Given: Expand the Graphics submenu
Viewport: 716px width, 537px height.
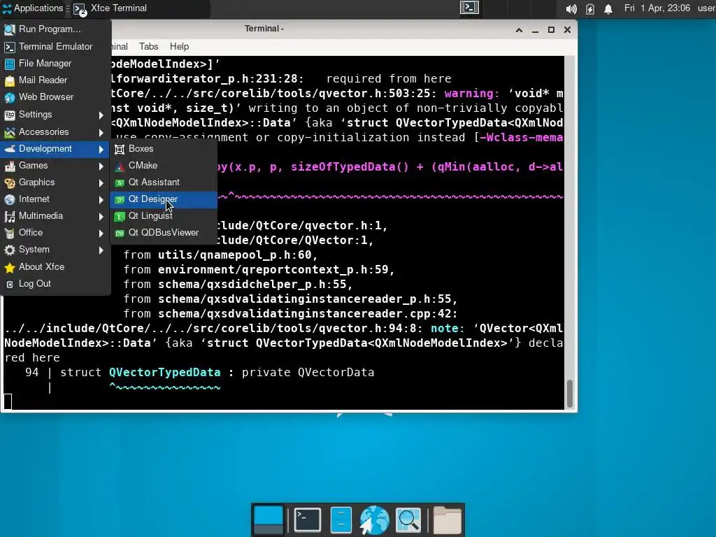Looking at the screenshot, I should click(55, 182).
